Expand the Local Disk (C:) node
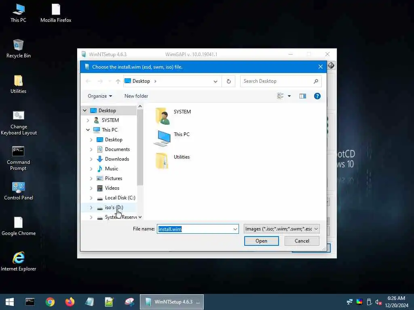 click(x=91, y=198)
